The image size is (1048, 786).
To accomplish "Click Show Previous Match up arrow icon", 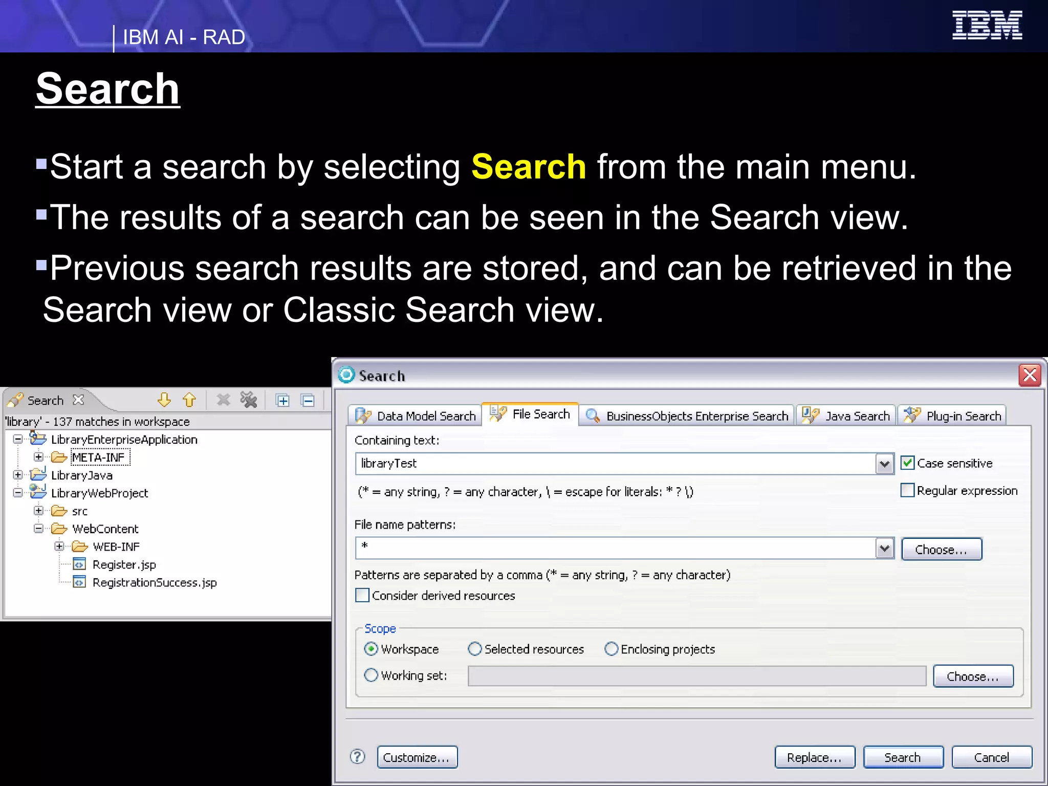I will pos(189,400).
